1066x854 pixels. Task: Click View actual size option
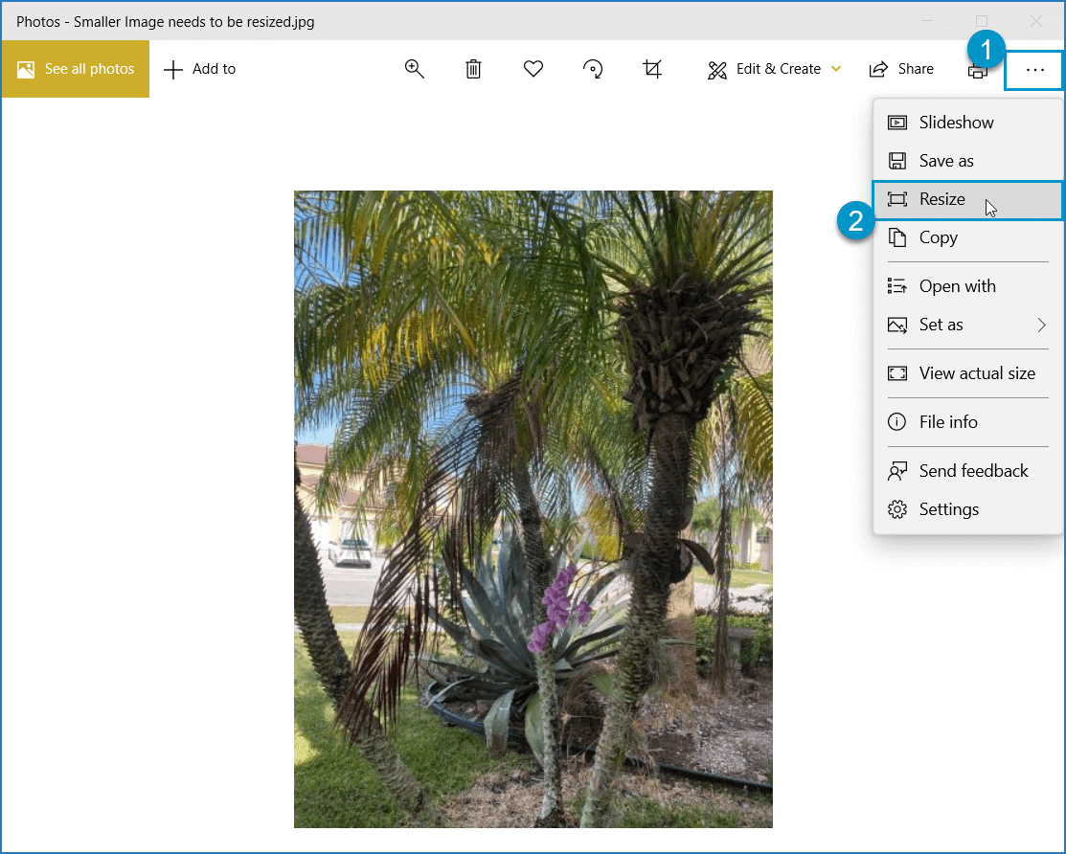(976, 373)
